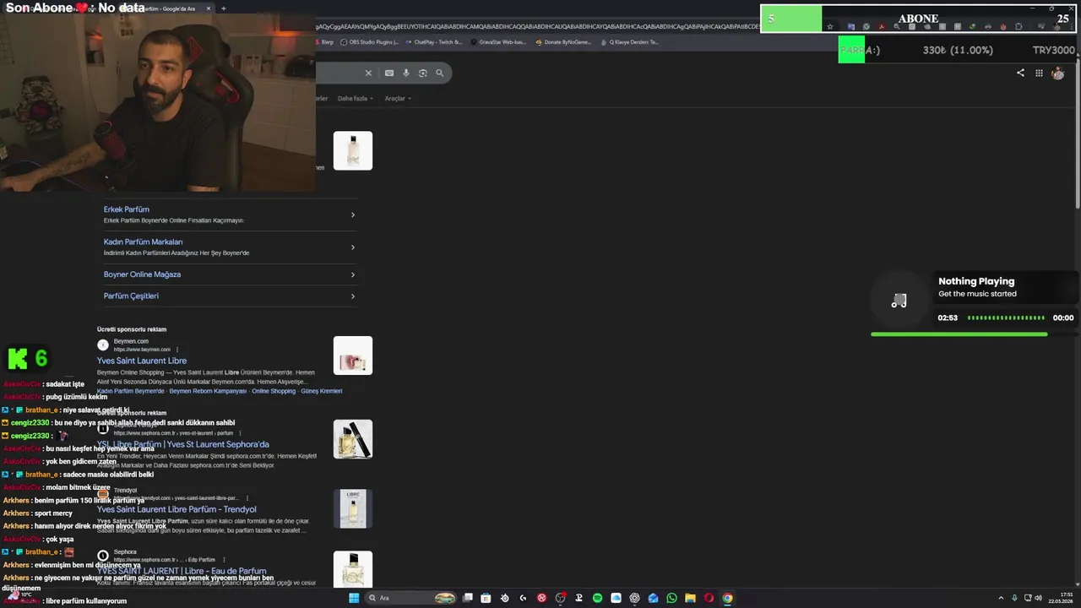Bookmark this page with the star icon
The image size is (1081, 608).
pos(829,26)
